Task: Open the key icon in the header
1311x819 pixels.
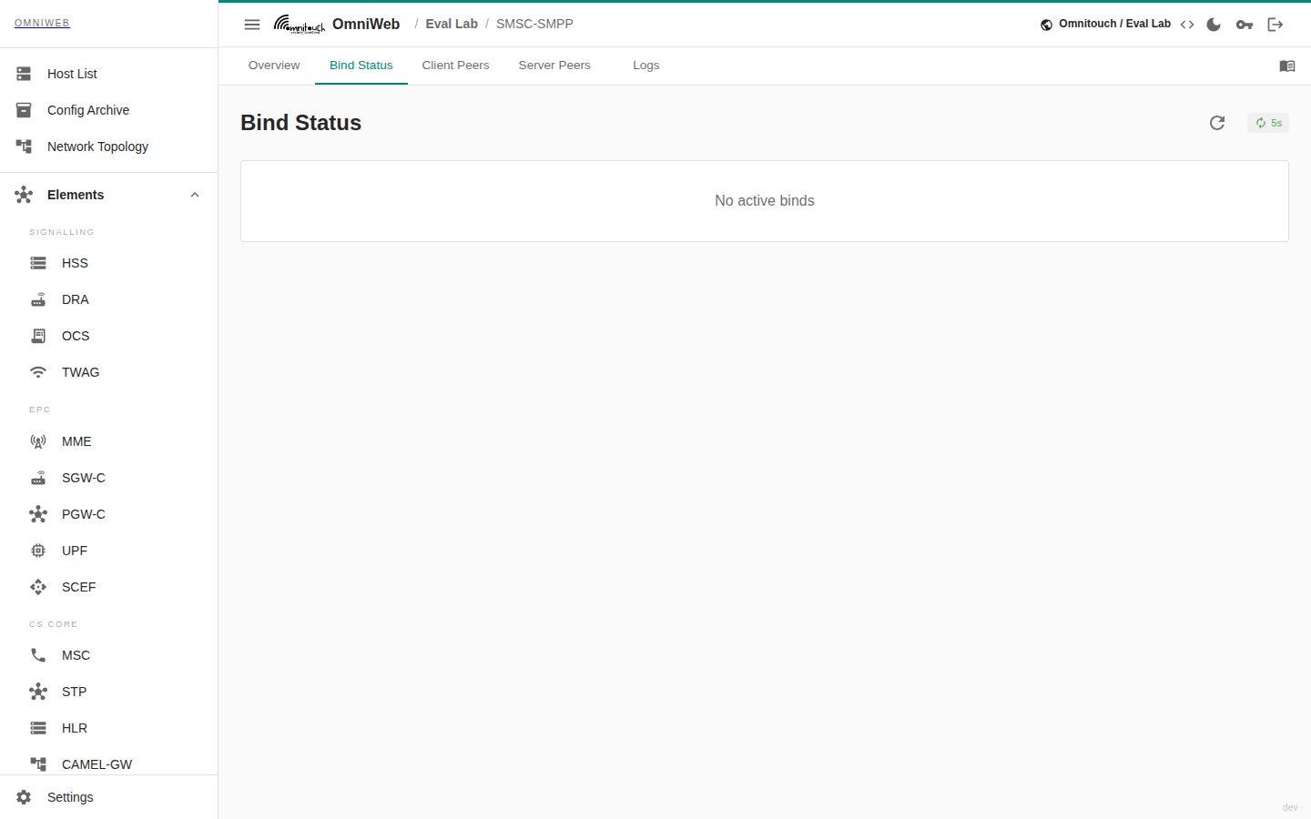Action: [x=1245, y=25]
